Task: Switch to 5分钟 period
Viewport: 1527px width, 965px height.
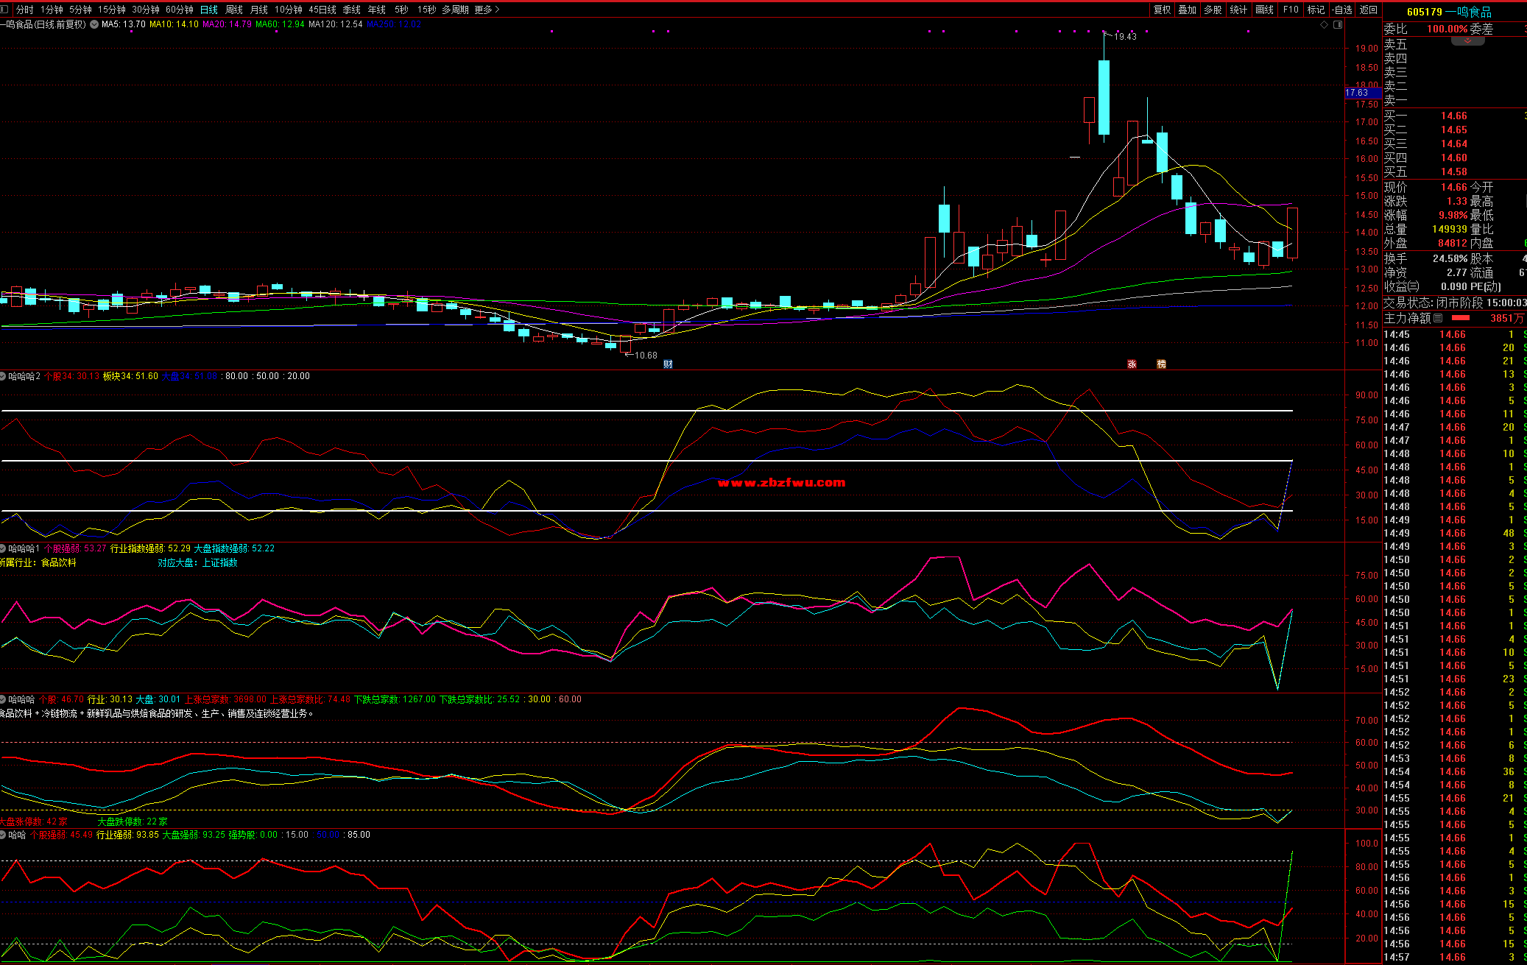Action: click(x=80, y=10)
